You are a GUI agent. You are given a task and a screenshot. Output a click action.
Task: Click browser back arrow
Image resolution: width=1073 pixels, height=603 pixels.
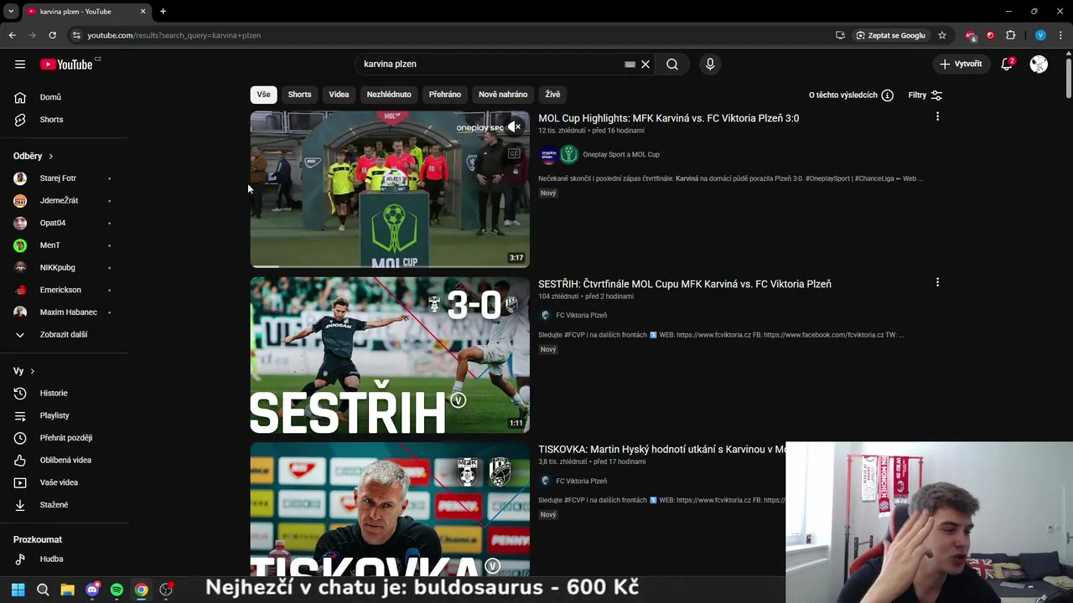[12, 35]
